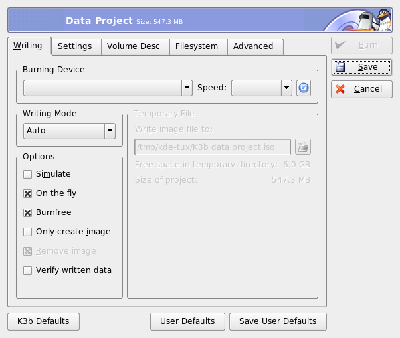Click Save User Defaults button
Screen dimensions: 400x338
pos(278,321)
